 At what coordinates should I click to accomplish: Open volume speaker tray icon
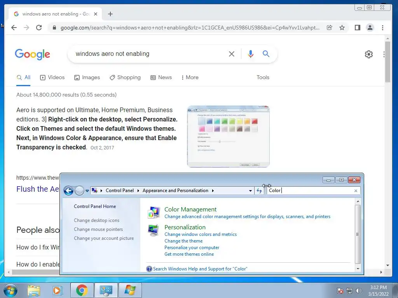[358, 290]
